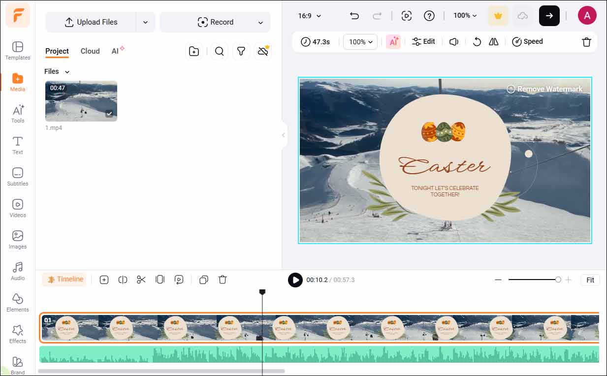The image size is (607, 376).
Task: Uncheck the 1.mp4 thumbnail selection
Action: (110, 114)
